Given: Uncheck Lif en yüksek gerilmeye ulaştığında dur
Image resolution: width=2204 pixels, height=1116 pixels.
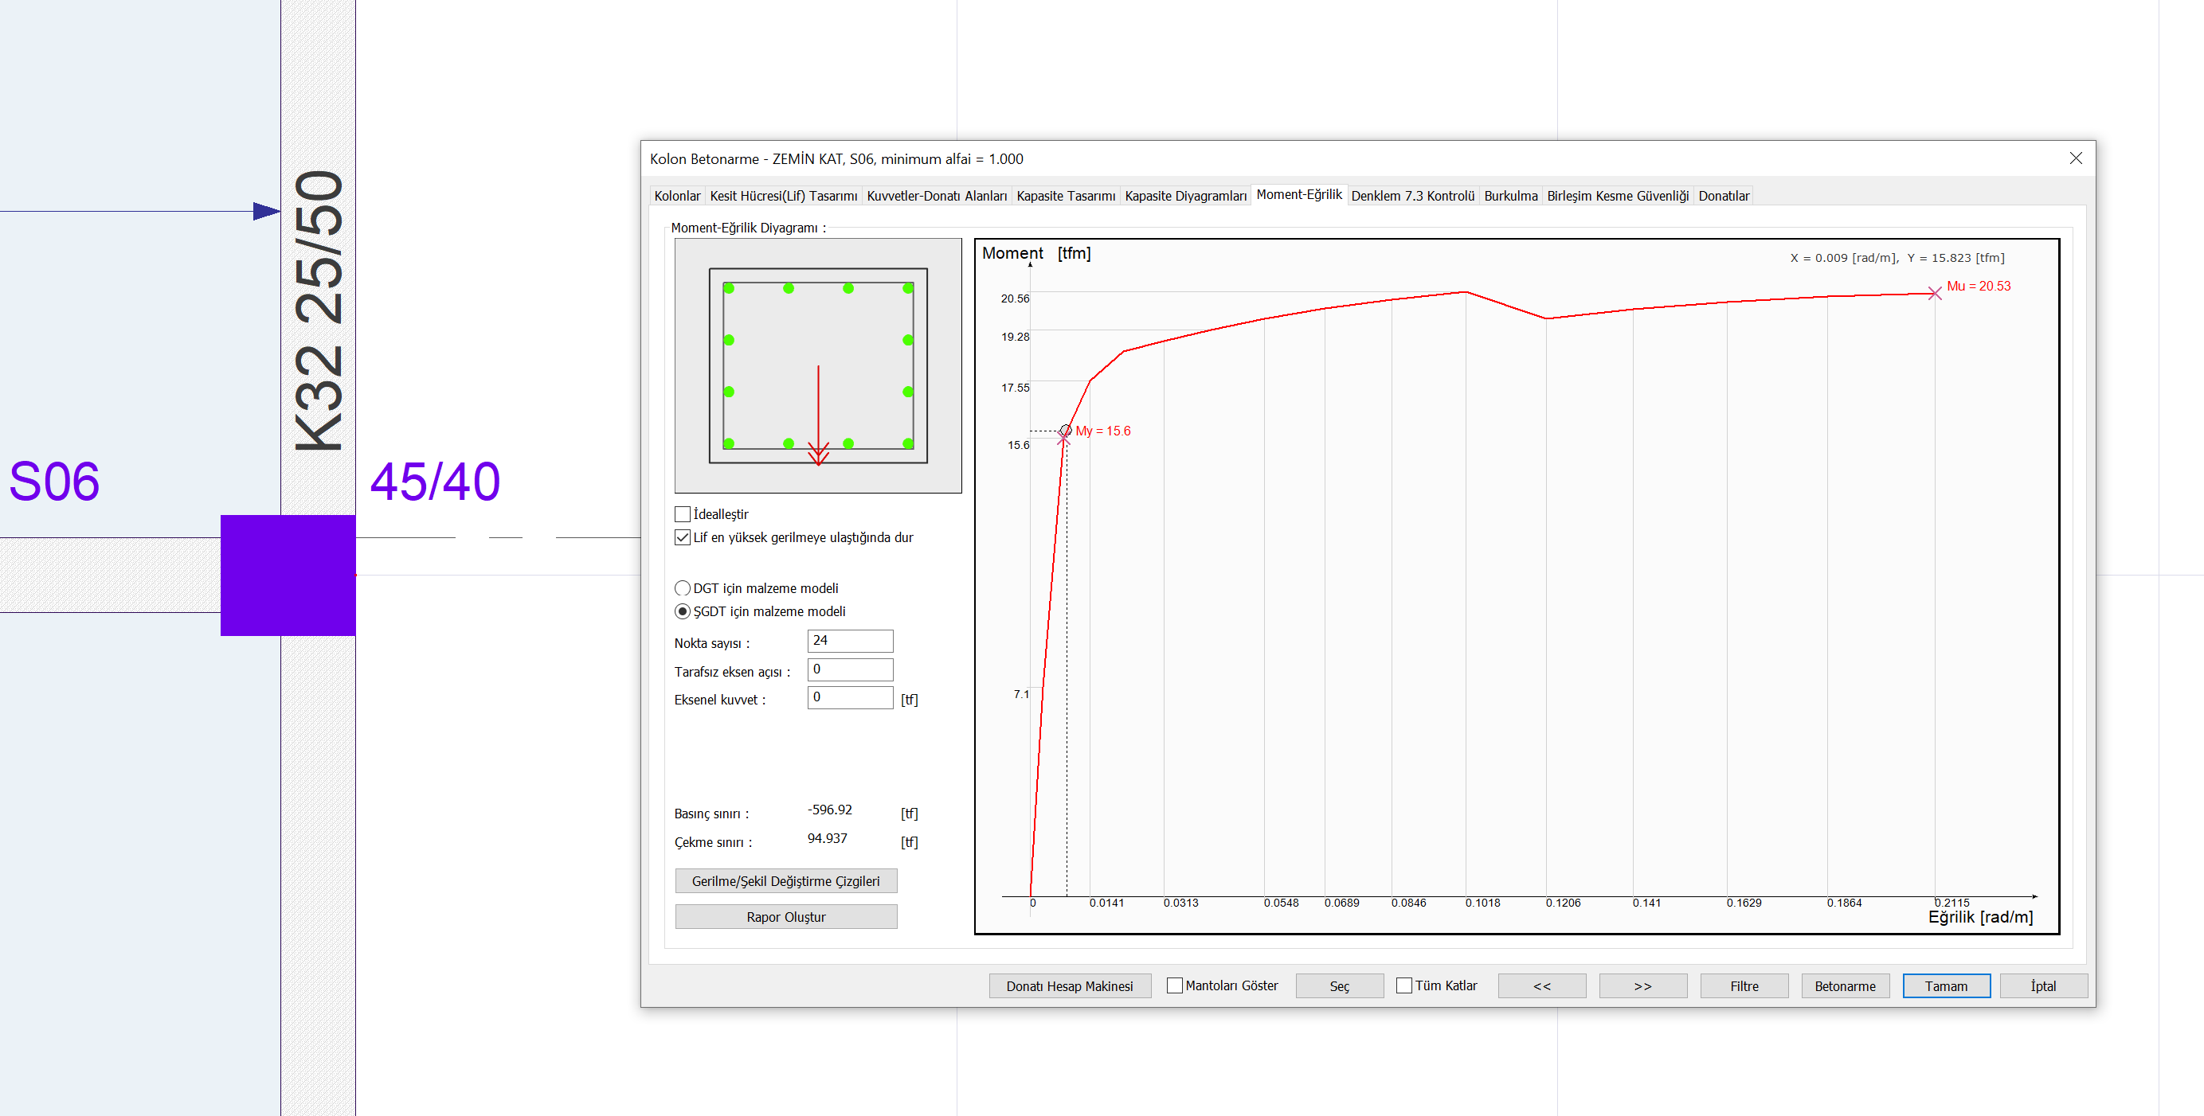Looking at the screenshot, I should [x=682, y=537].
